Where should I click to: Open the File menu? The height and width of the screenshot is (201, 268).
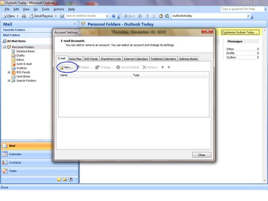tap(7, 9)
